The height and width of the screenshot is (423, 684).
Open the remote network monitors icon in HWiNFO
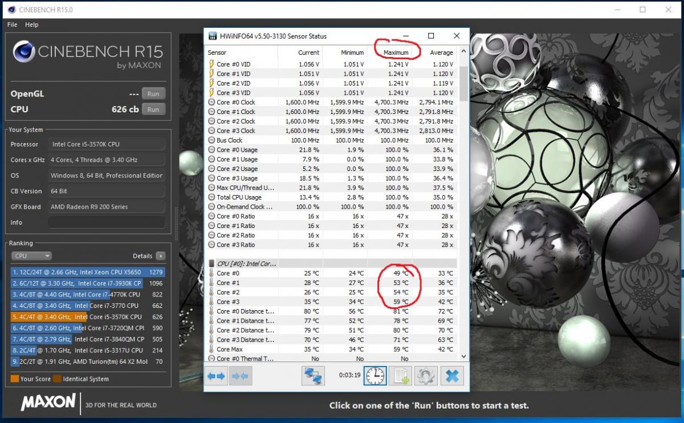(x=313, y=376)
